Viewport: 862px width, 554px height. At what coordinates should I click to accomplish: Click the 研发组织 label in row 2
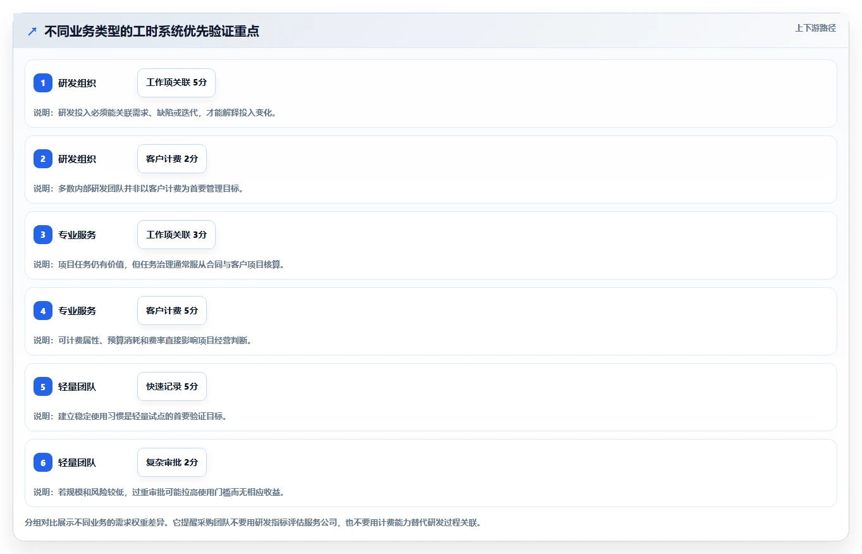(77, 159)
